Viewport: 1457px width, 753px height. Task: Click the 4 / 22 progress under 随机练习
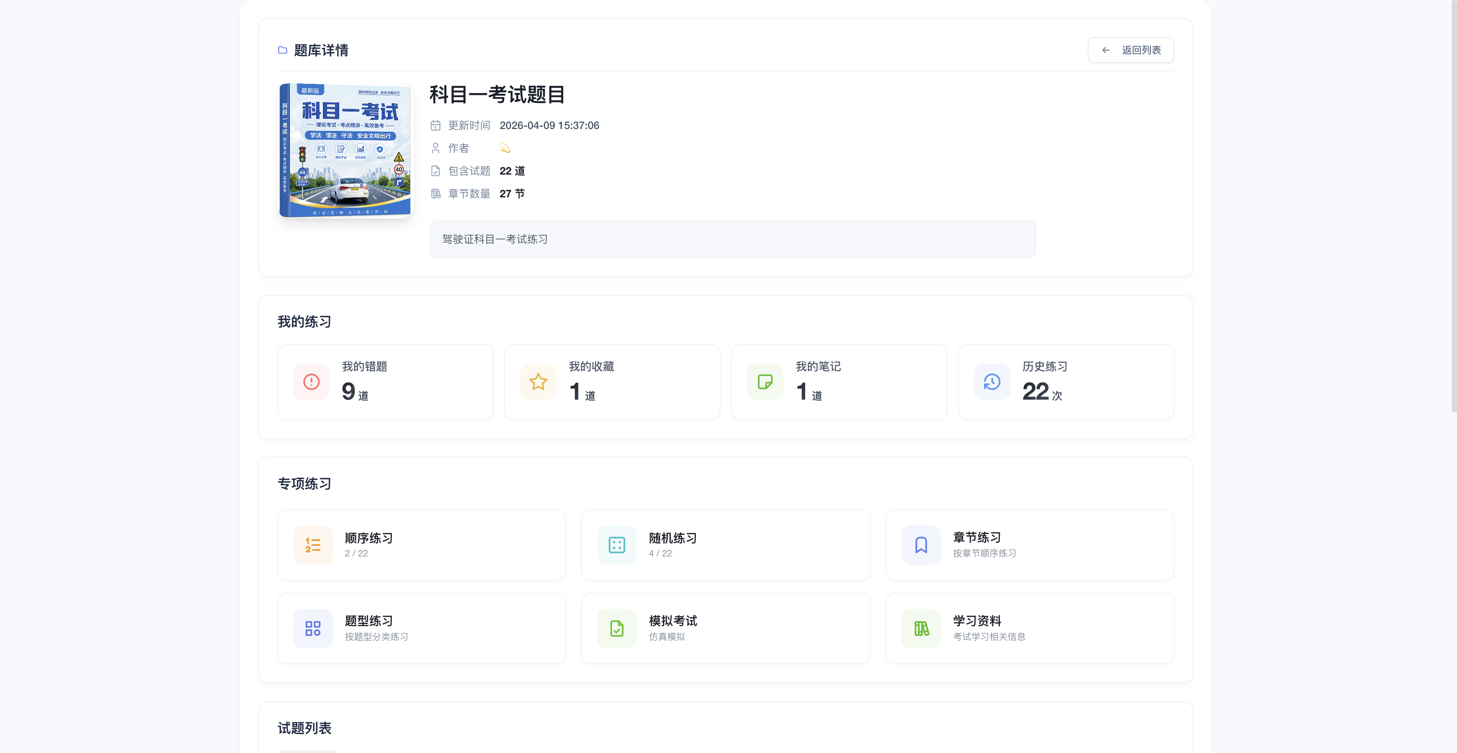click(660, 553)
